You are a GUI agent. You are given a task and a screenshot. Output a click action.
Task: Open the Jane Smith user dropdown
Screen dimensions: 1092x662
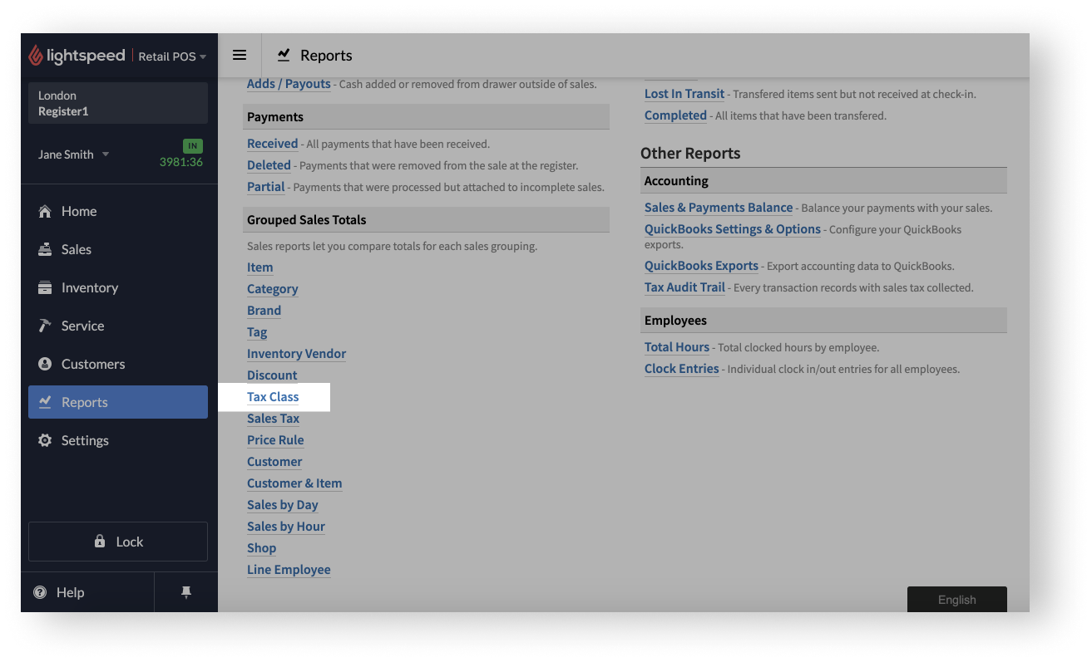click(x=73, y=154)
